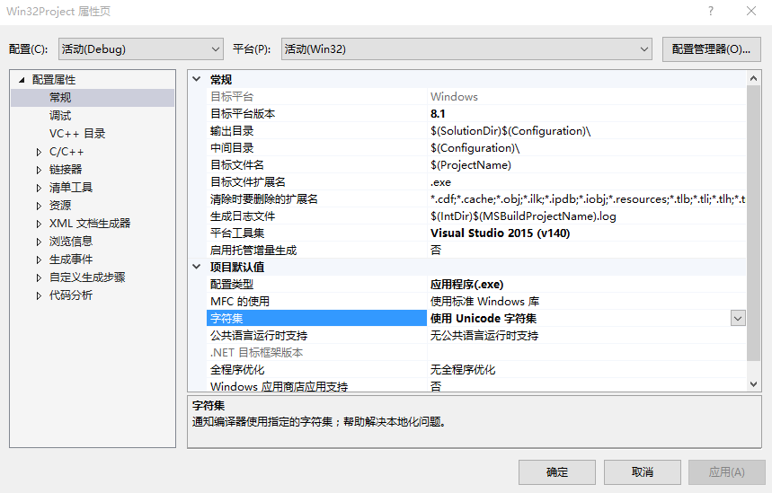Select VC++ 目录 in the tree
Image resolution: width=772 pixels, height=493 pixels.
click(x=77, y=133)
